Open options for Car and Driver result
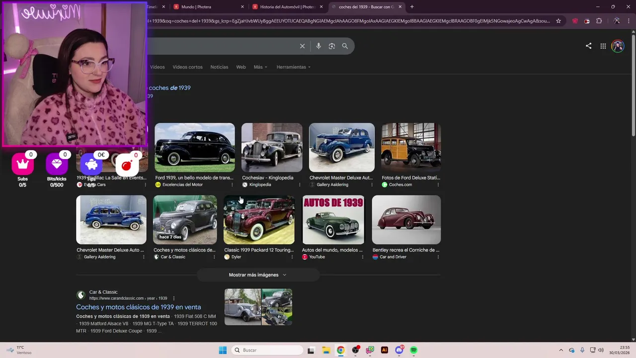Screen dimensions: 636x358 438,257
